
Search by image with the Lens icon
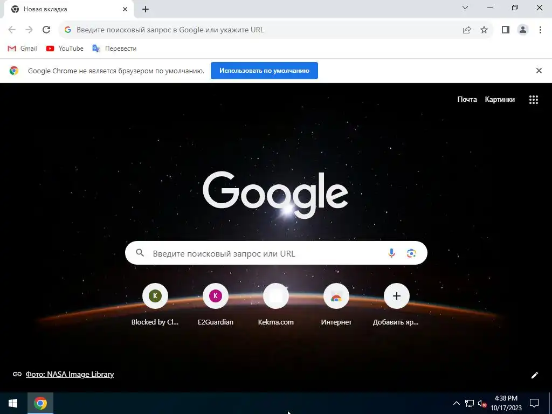point(411,253)
